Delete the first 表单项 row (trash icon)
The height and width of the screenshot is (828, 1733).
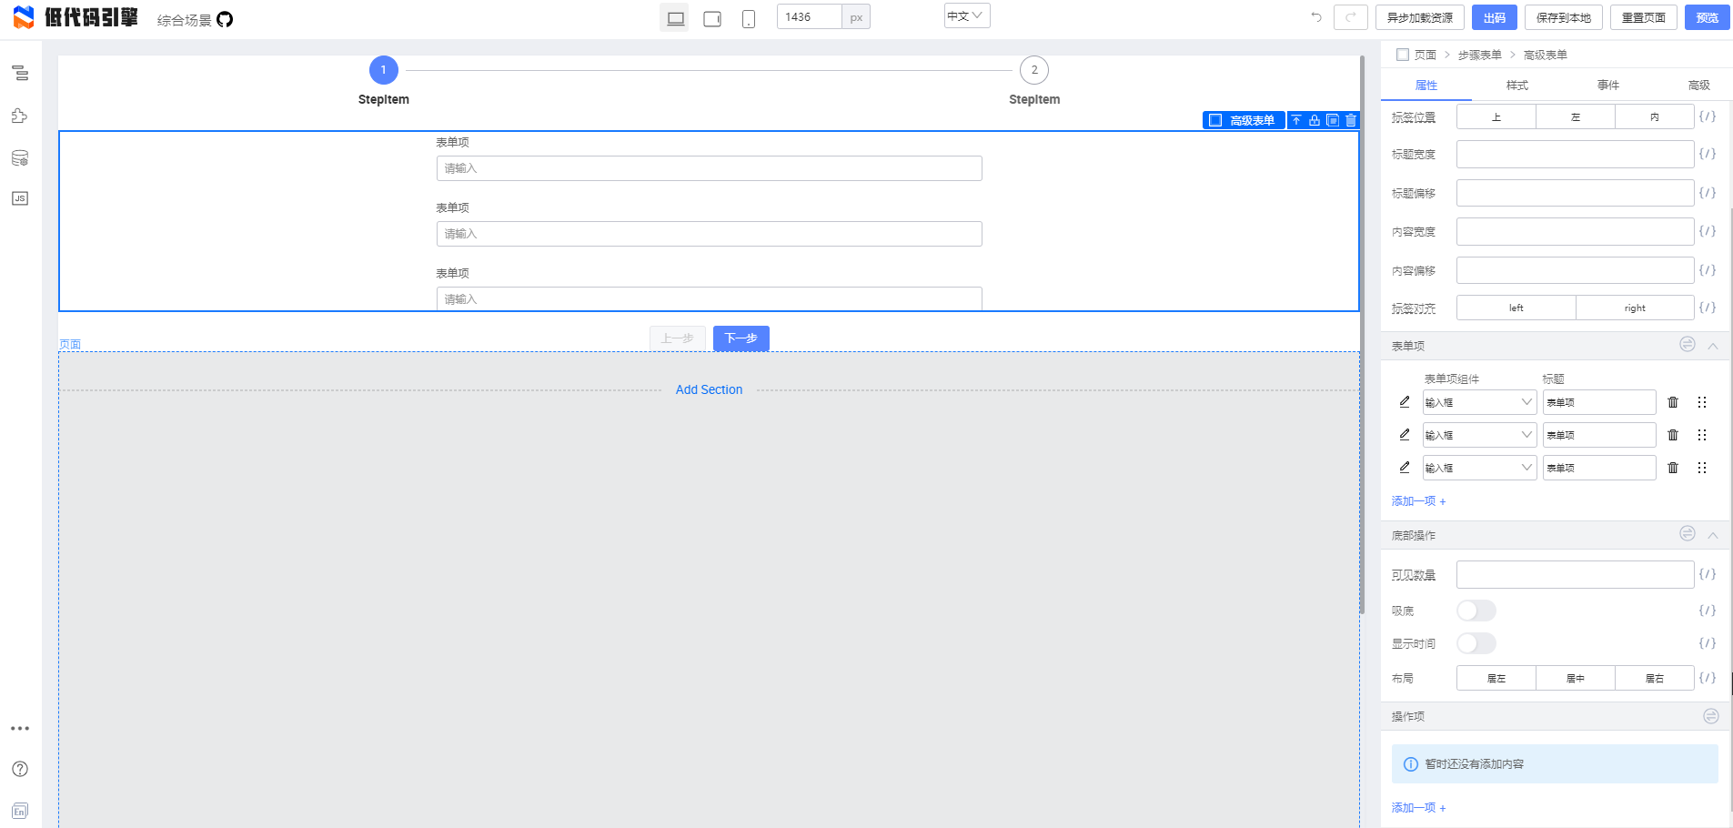pos(1672,402)
